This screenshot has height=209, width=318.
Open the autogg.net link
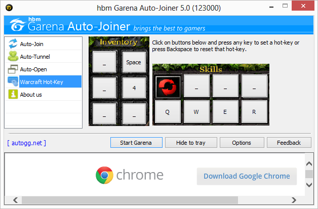click(x=26, y=143)
